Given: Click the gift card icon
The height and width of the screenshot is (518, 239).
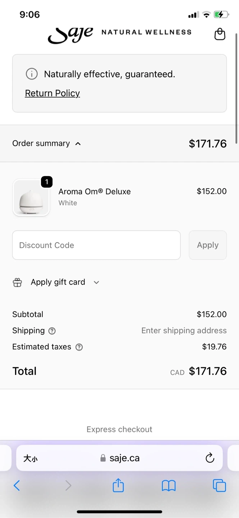Looking at the screenshot, I should (x=17, y=282).
